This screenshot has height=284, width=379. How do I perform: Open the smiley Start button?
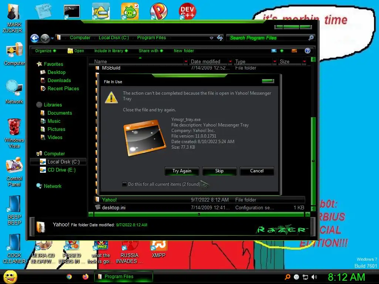pyautogui.click(x=10, y=277)
